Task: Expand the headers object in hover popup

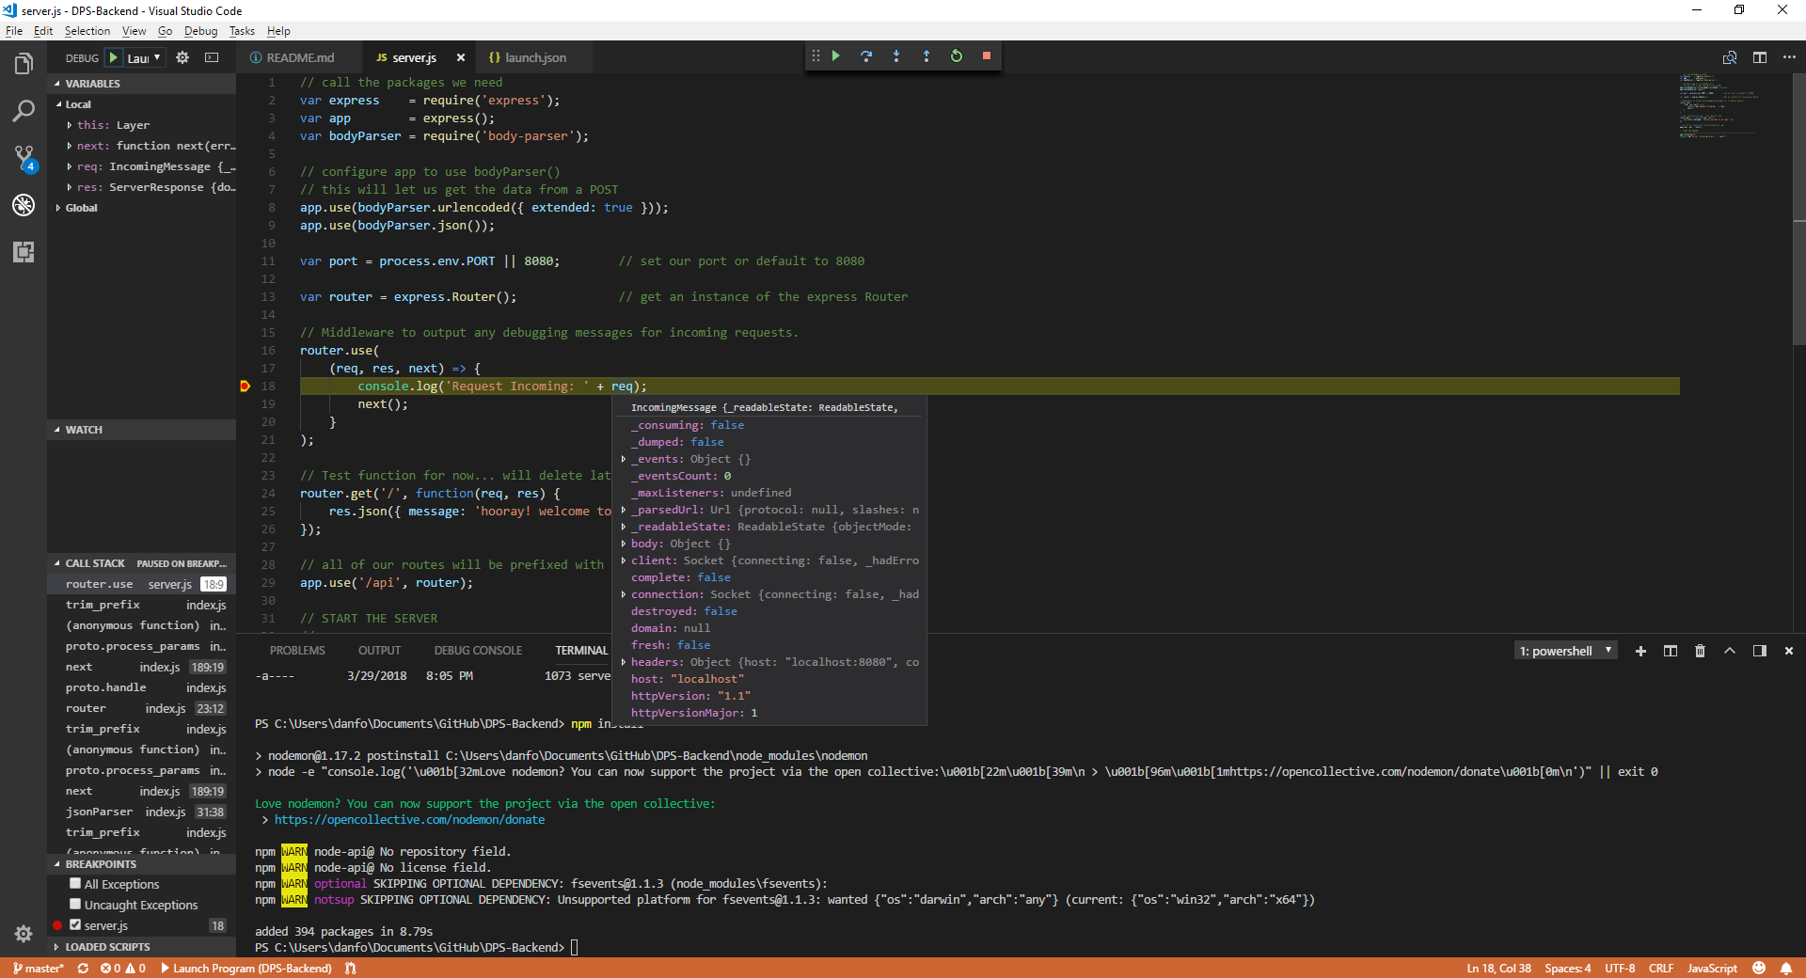Action: tap(624, 662)
